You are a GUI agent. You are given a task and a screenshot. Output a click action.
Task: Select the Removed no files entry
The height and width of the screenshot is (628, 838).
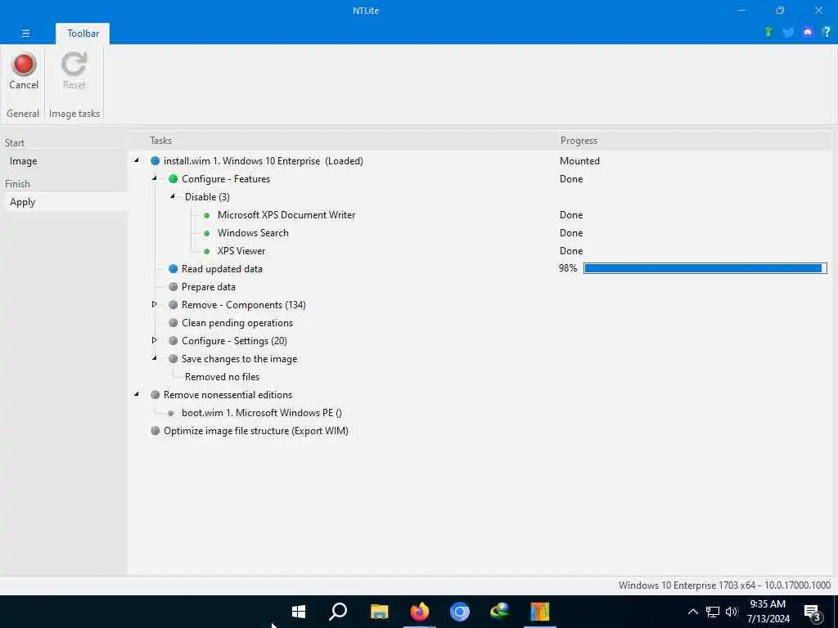223,377
